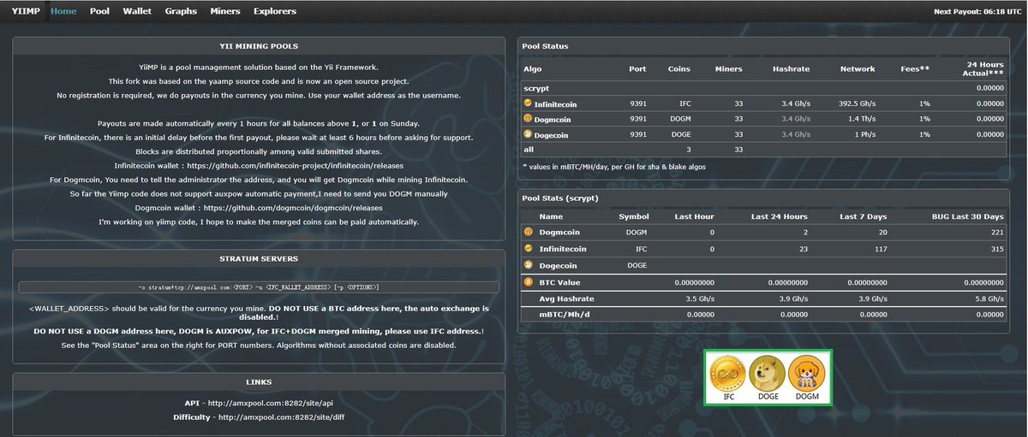Click the 1.4 Th/s network value
Viewport: 1028px width, 437px height.
(861, 119)
